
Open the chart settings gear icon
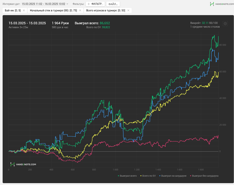click(225, 24)
